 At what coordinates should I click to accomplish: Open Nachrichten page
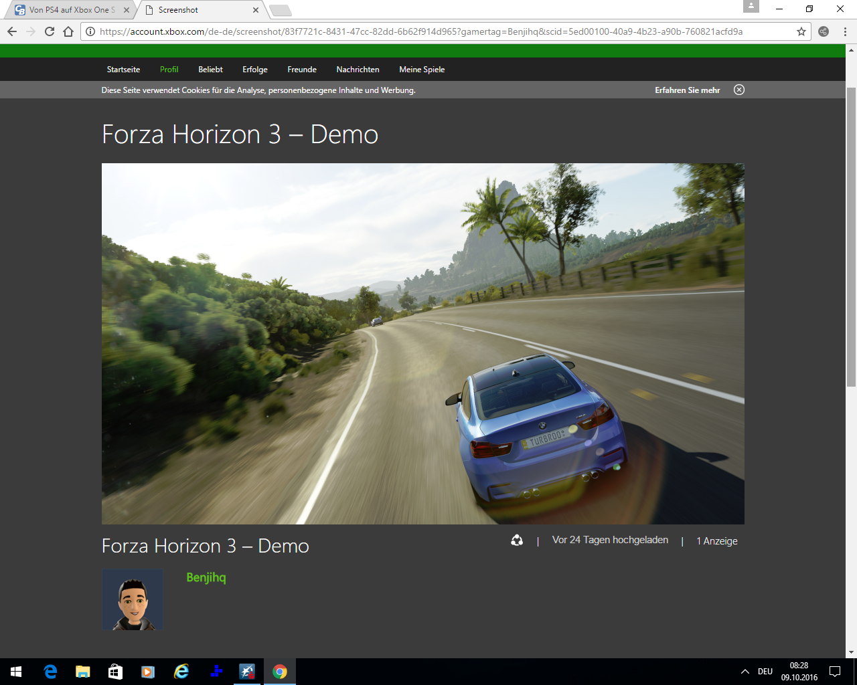(358, 70)
